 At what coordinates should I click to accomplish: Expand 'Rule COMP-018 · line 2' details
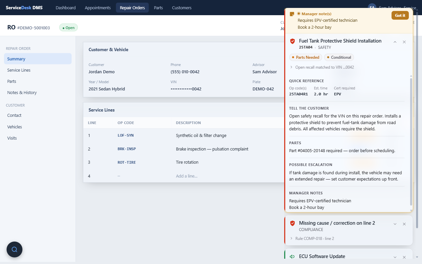312,239
